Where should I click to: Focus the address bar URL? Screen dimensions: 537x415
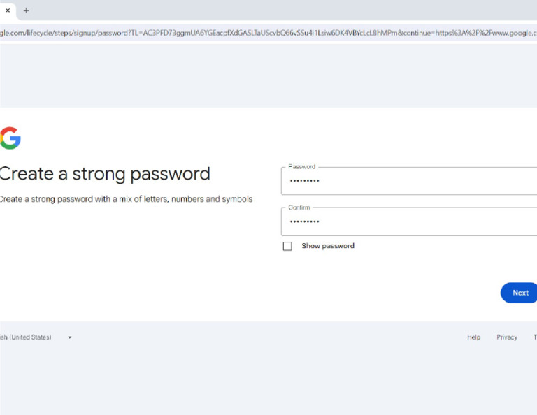pos(266,33)
